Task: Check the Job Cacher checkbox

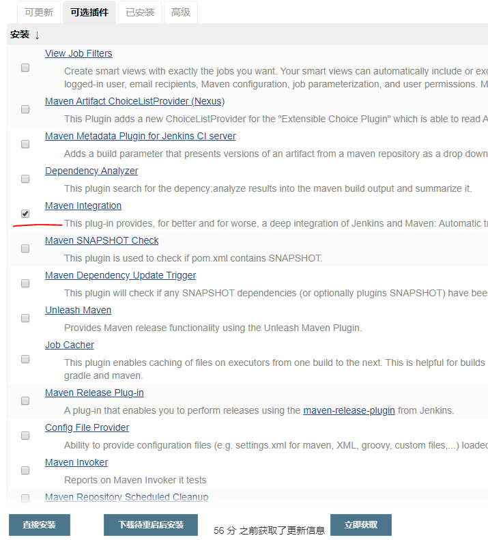Action: (x=25, y=359)
